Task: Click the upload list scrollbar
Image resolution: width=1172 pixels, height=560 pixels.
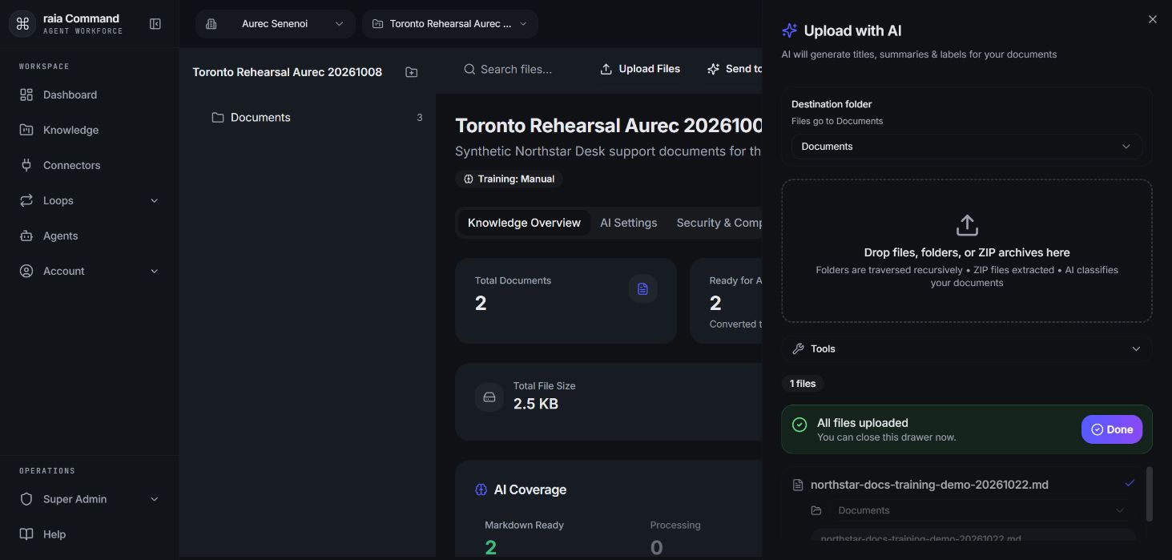Action: 1150,494
